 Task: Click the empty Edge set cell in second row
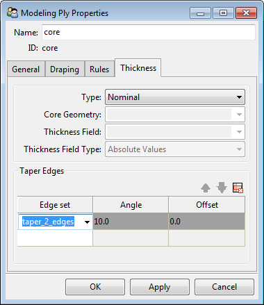55,238
